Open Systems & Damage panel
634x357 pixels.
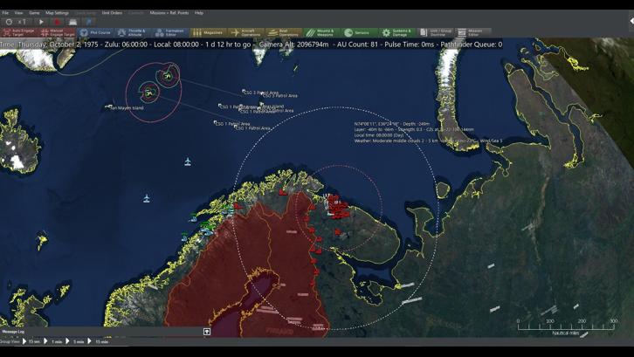[396, 33]
